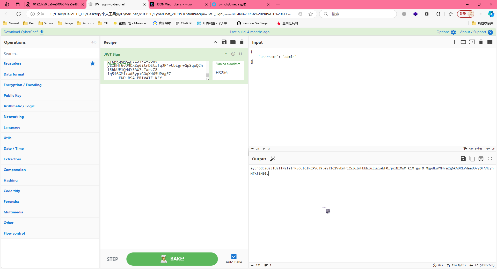
Task: Add a new input tab
Action: 455,42
